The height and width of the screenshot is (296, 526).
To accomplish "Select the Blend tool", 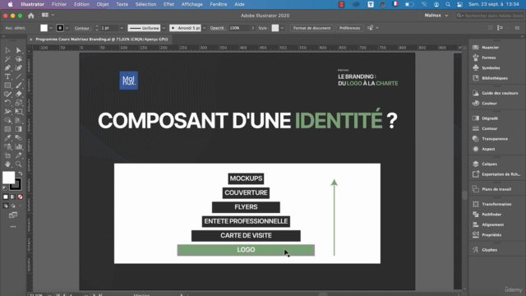I will click(19, 137).
